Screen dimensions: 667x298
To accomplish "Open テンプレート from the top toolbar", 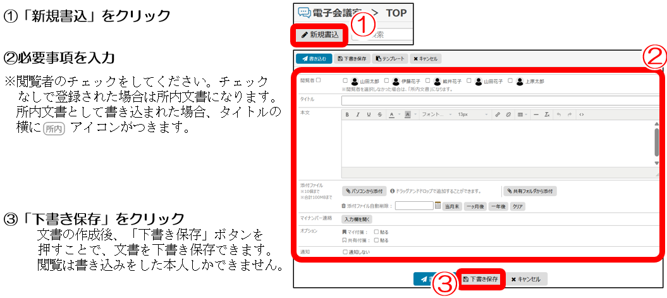I will pyautogui.click(x=389, y=59).
